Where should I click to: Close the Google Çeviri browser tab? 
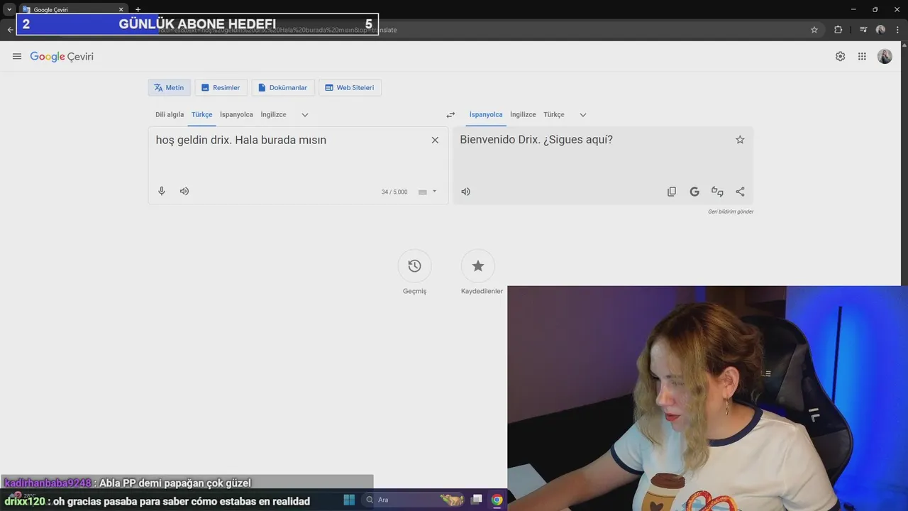click(x=121, y=10)
